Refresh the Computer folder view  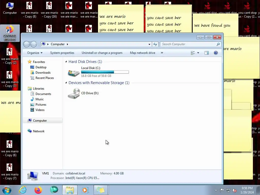coord(155,44)
